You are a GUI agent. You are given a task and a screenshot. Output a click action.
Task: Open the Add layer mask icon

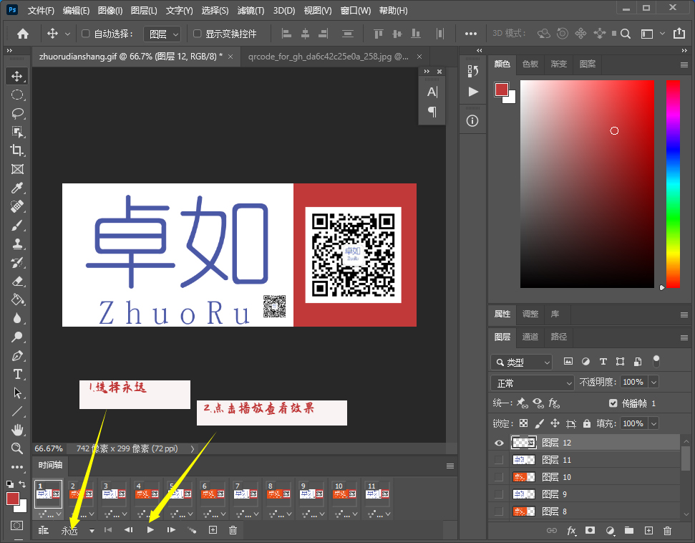tap(590, 530)
